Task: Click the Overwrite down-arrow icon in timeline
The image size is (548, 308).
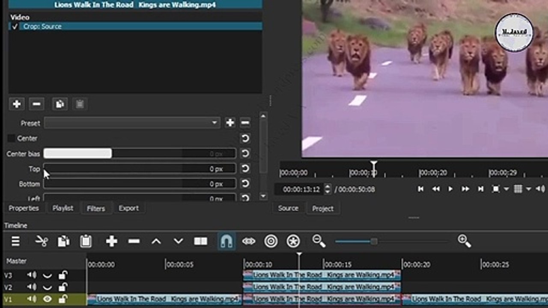Action: point(179,242)
